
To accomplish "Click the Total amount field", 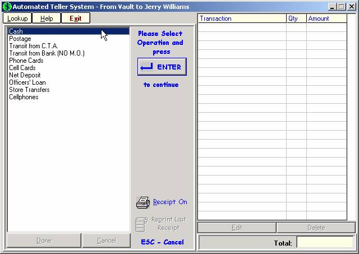I will (325, 243).
